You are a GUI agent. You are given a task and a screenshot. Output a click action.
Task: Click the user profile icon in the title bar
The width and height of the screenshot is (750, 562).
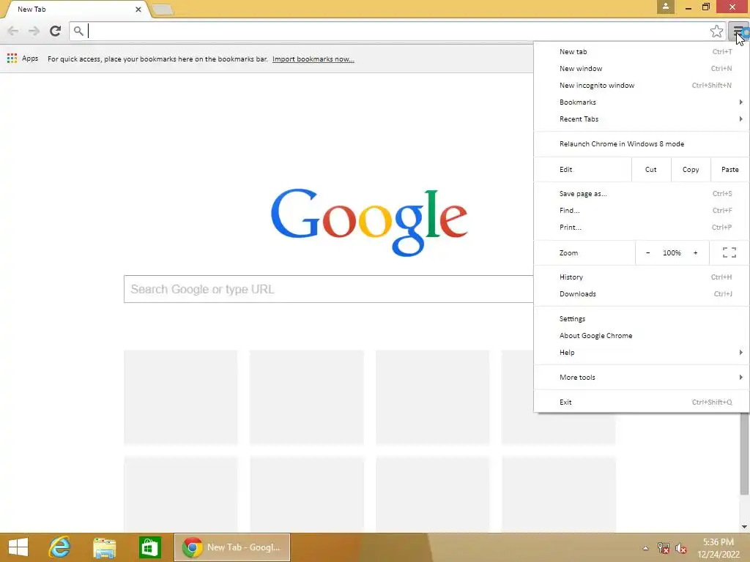(x=665, y=7)
